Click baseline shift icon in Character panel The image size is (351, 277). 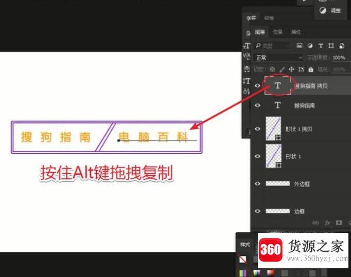[247, 91]
